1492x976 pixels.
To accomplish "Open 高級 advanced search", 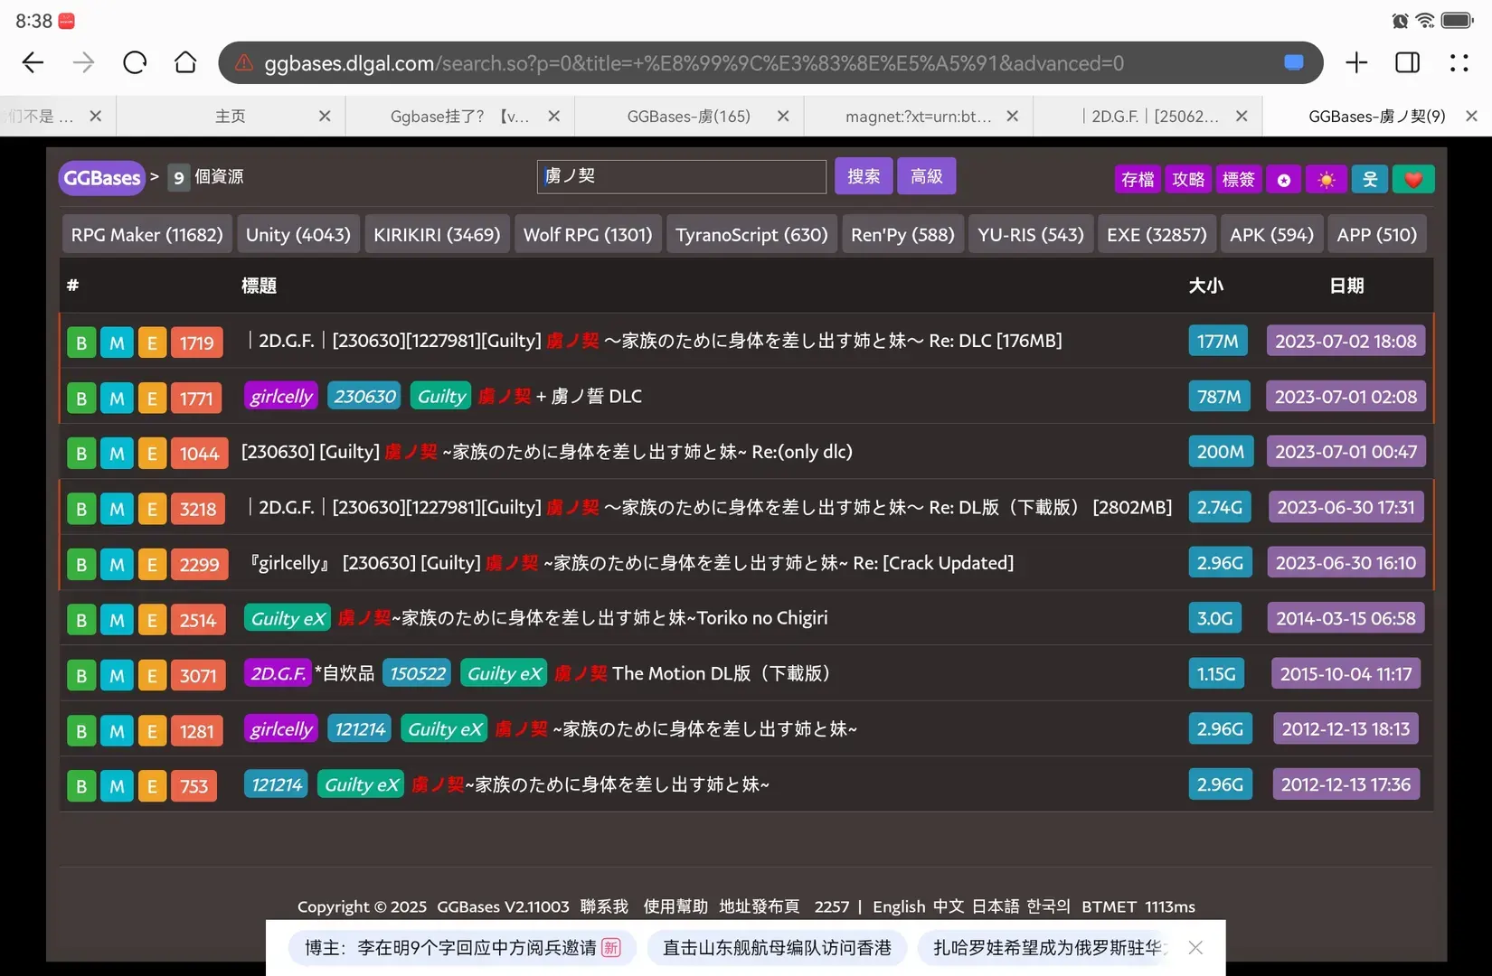I will [x=927, y=176].
